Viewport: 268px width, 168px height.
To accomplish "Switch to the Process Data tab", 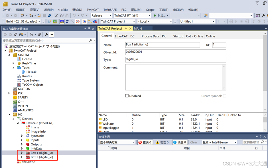I will [x=150, y=36].
